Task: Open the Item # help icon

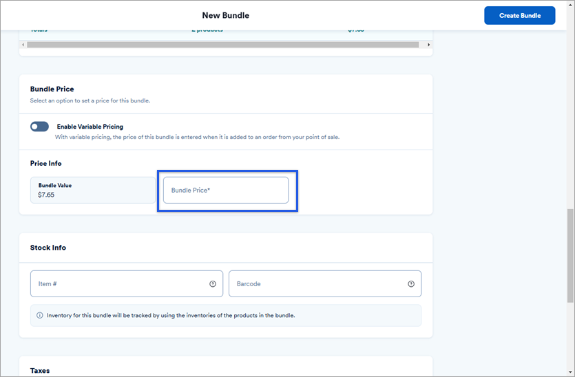Action: (213, 284)
